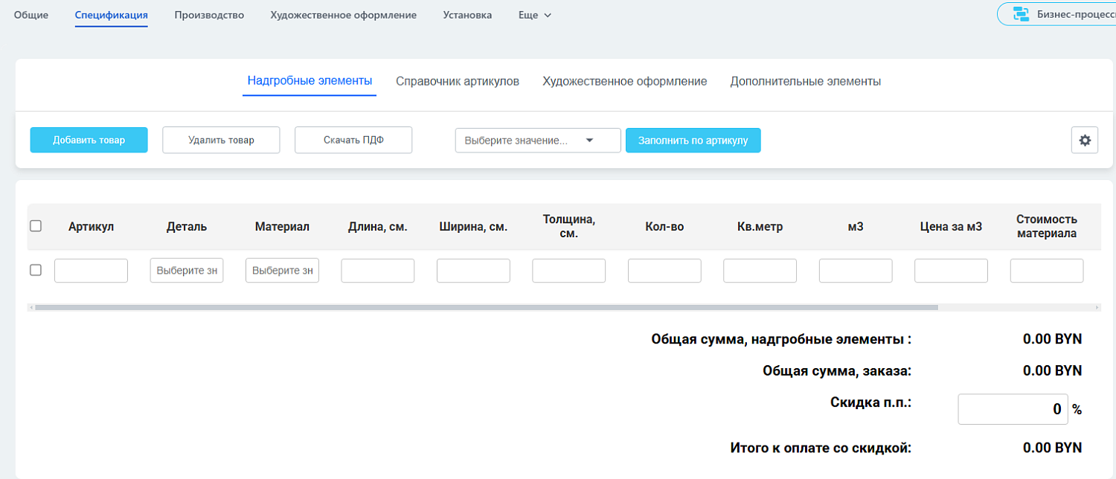Click the horizontal scrollbar under the table
Screen dimensions: 1116x479
(x=484, y=306)
